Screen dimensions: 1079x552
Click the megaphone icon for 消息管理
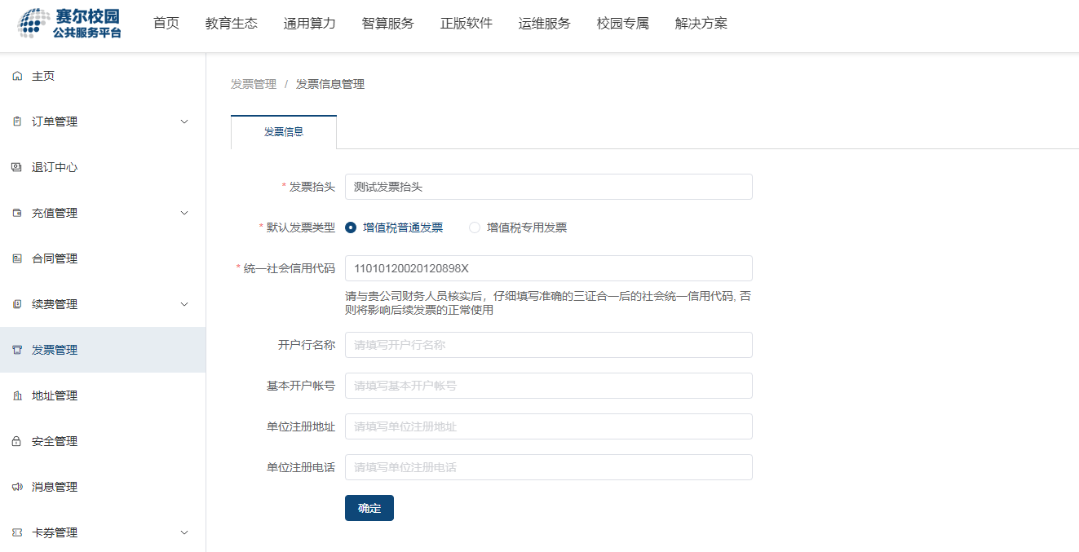(x=17, y=487)
